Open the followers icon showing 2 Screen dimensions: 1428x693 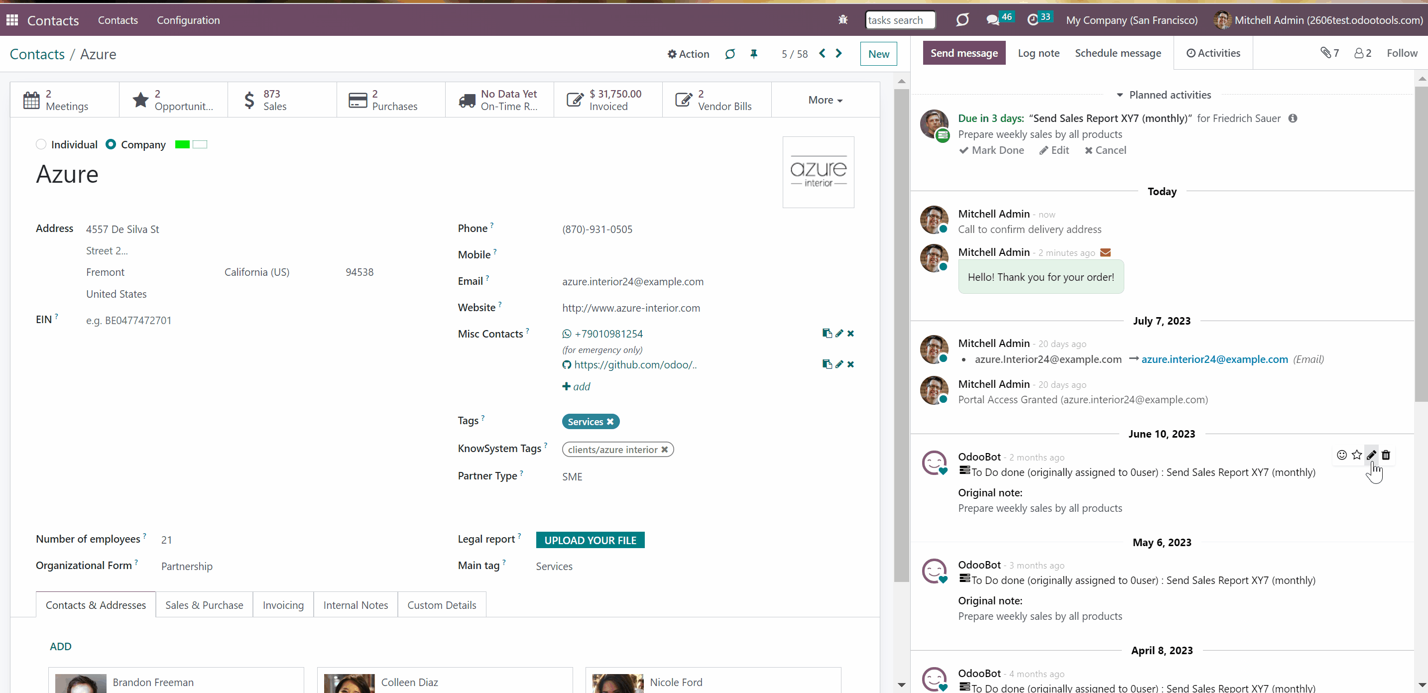pos(1363,53)
